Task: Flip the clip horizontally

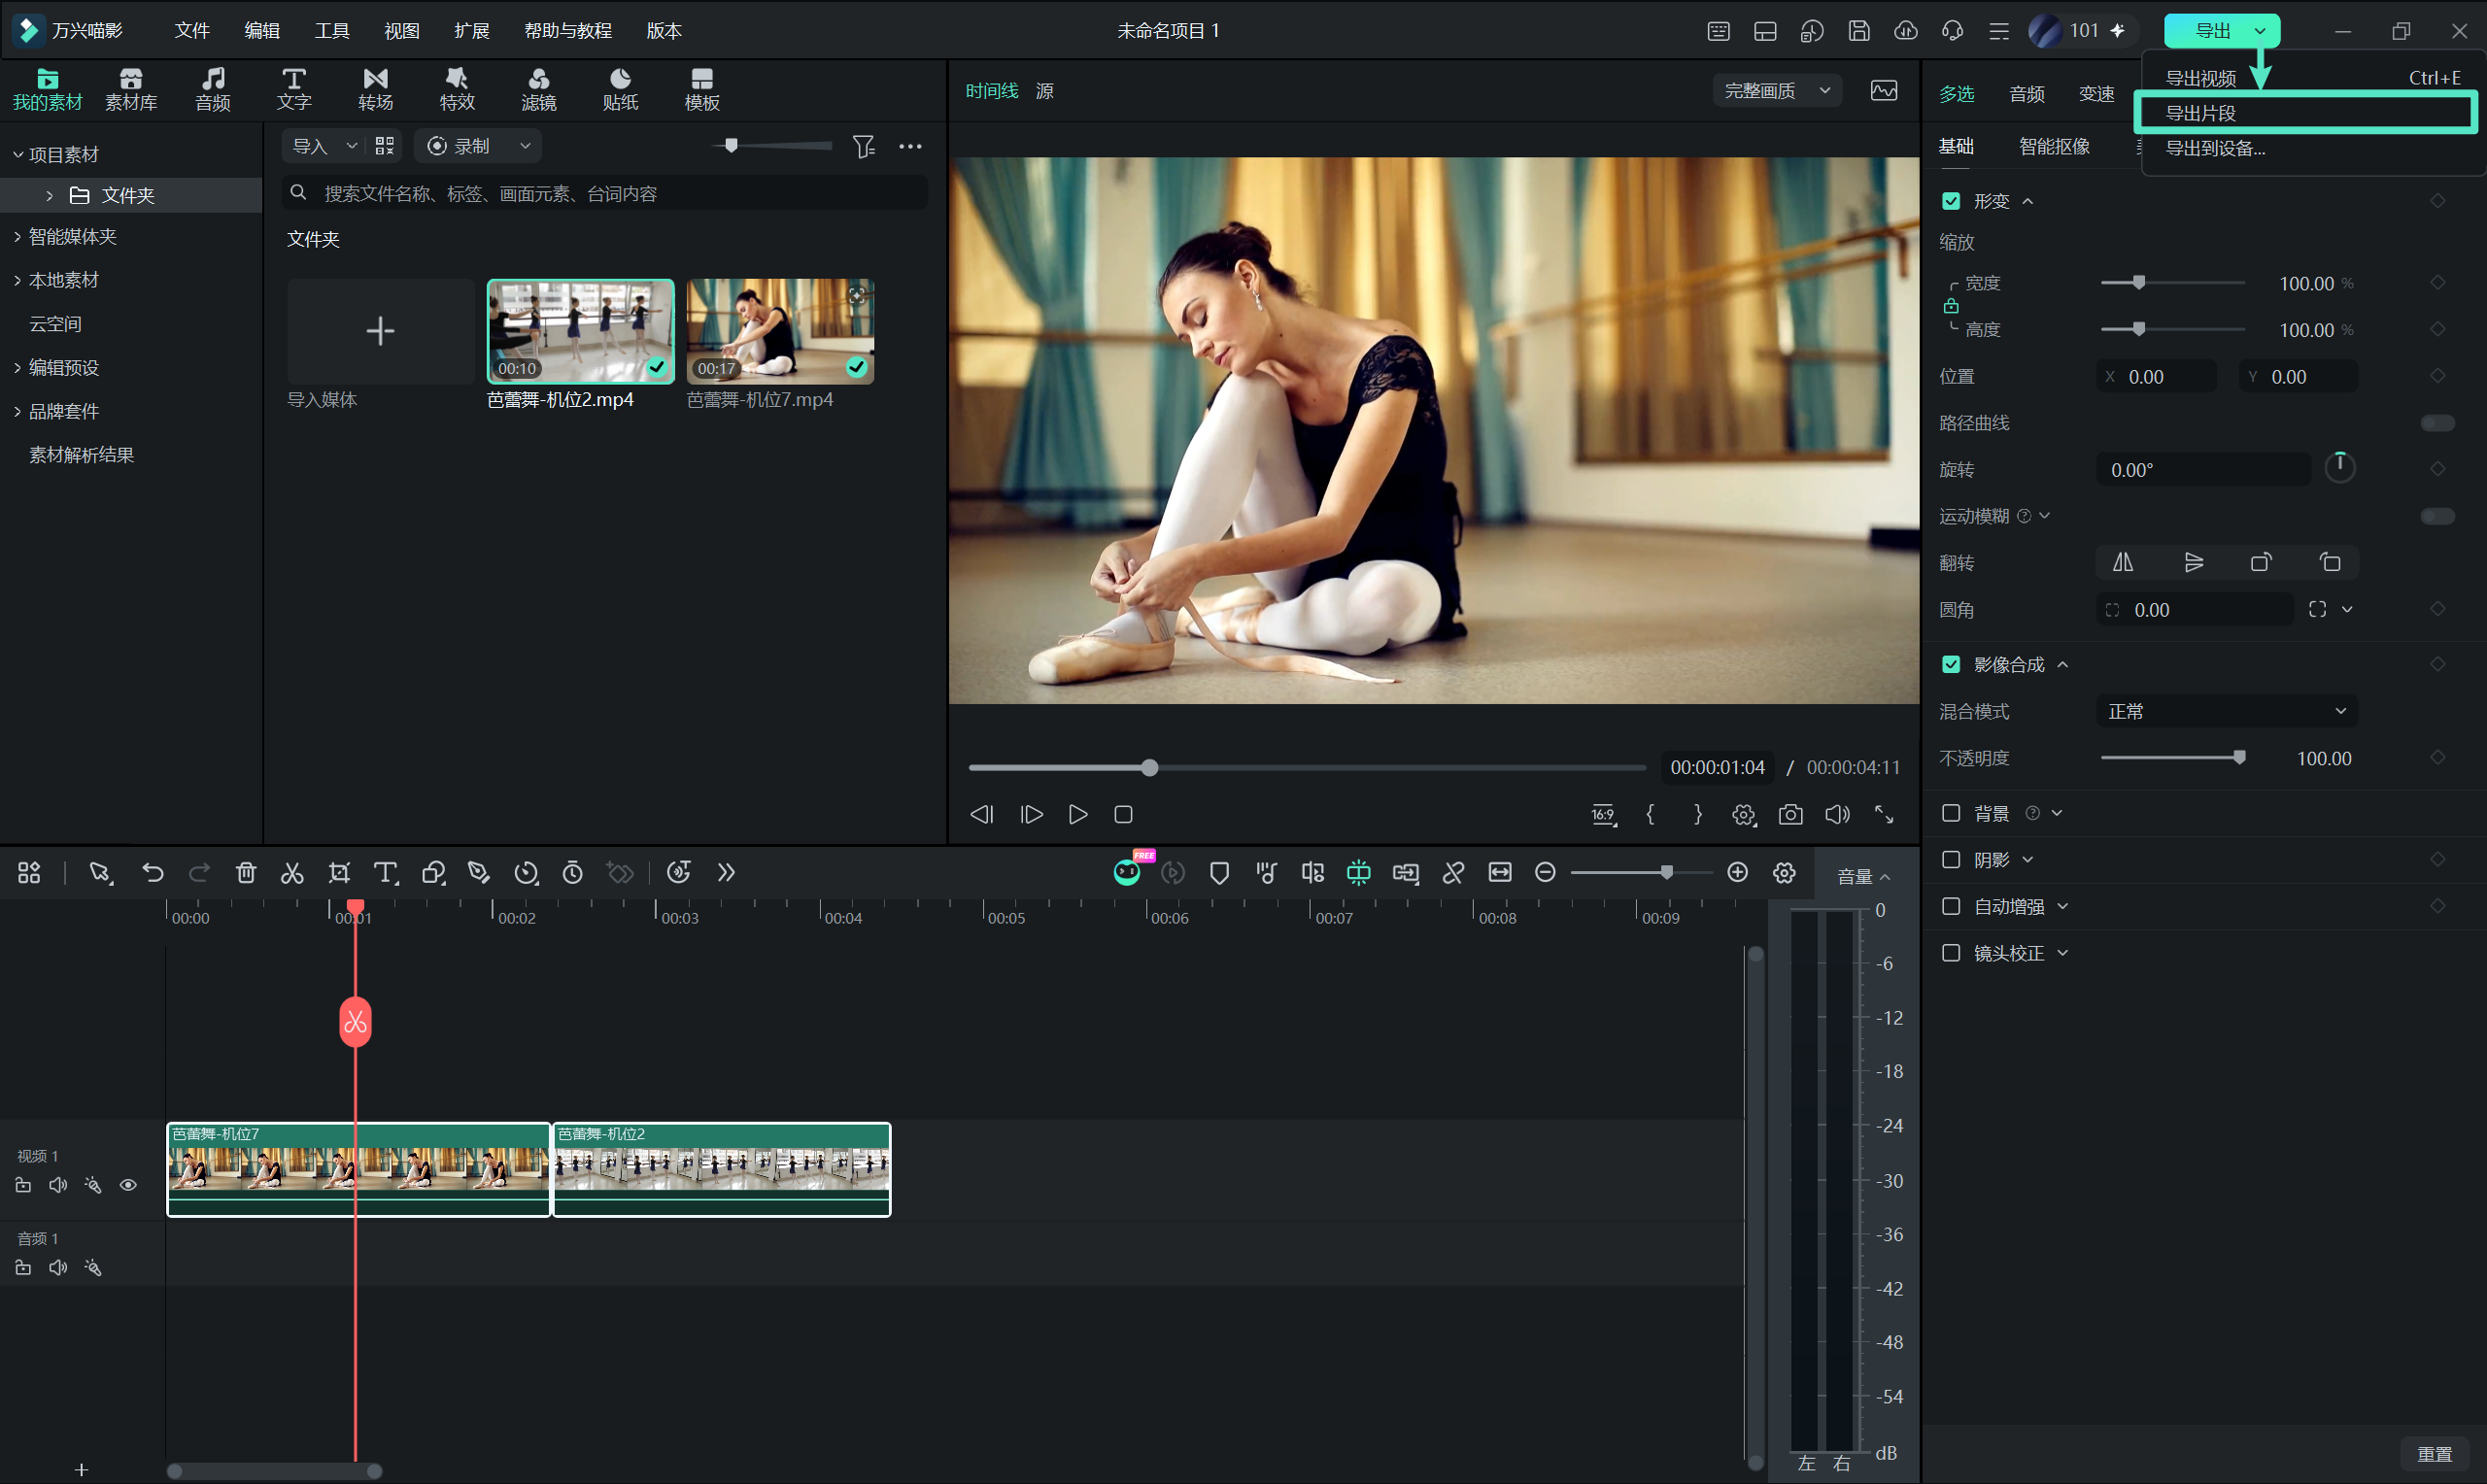Action: point(2122,562)
